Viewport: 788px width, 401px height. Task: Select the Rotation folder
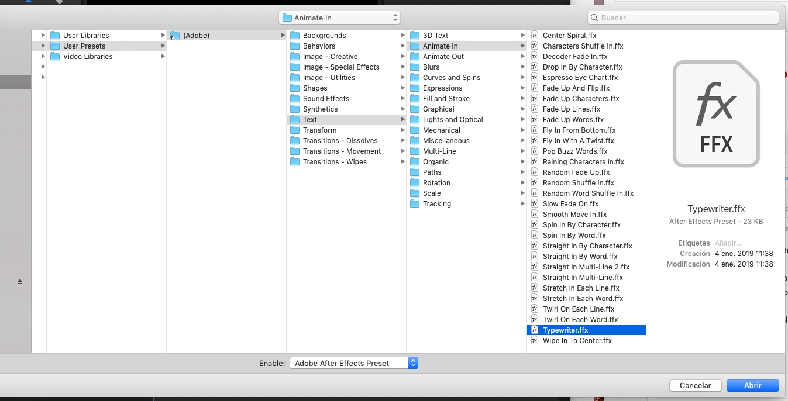(x=466, y=182)
